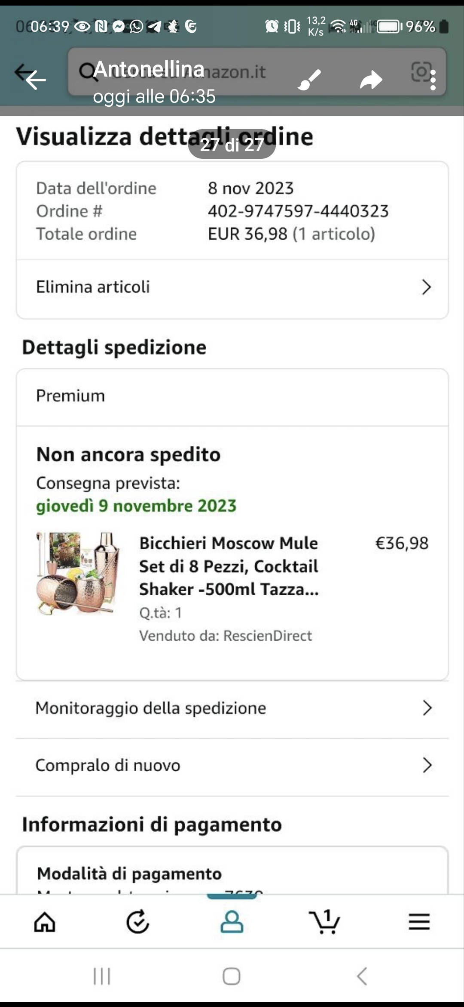Expand Elimina articoli chevron
The image size is (464, 1007).
(426, 287)
